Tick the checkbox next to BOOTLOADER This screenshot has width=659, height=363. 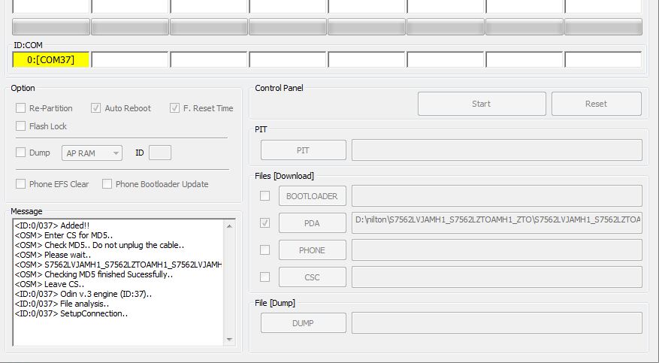coord(265,196)
